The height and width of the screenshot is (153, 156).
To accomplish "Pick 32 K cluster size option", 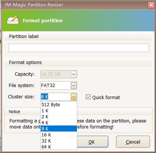I will pos(59,141).
